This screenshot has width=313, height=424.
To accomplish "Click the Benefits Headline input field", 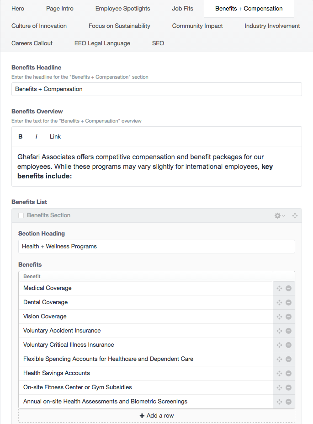I will point(156,89).
